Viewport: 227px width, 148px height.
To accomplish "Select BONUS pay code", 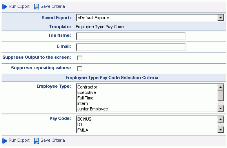I will pyautogui.click(x=84, y=119).
